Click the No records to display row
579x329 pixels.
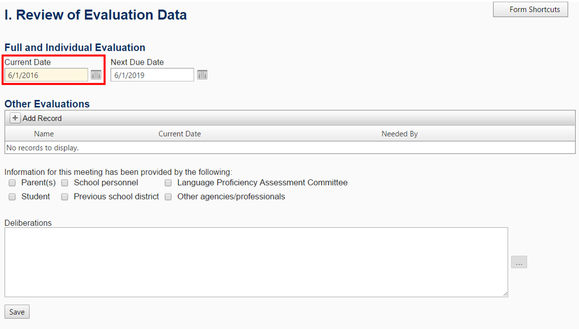pyautogui.click(x=42, y=148)
